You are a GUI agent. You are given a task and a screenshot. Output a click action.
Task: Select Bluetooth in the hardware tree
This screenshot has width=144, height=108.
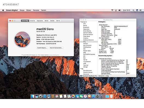tap(86, 27)
